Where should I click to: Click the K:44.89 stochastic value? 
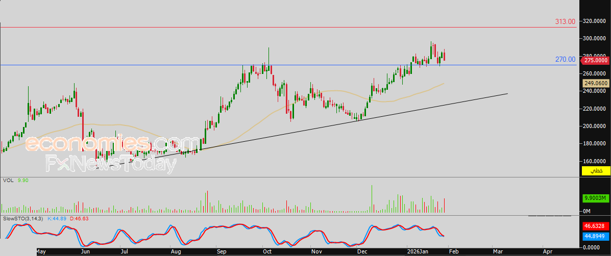coord(57,218)
